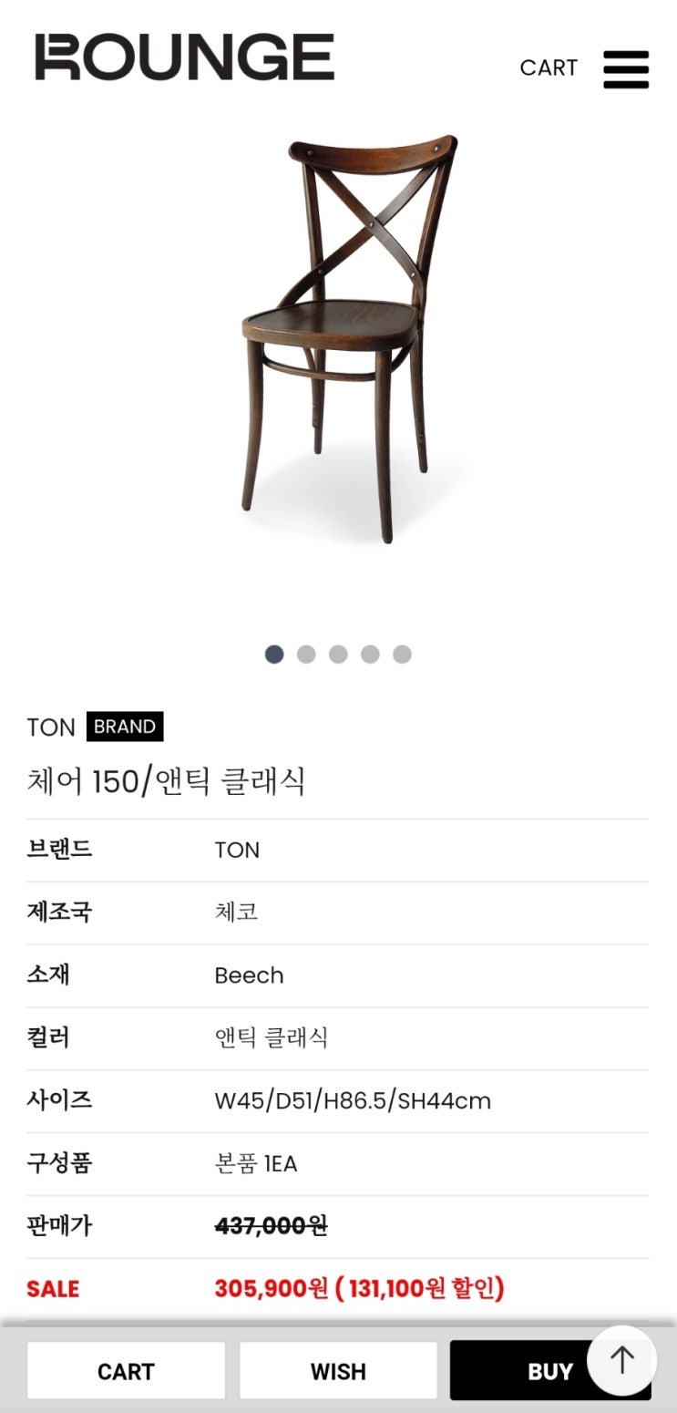This screenshot has width=677, height=1413.
Task: Click the product title 체어 150/앤틱 클래식
Action: click(x=166, y=781)
